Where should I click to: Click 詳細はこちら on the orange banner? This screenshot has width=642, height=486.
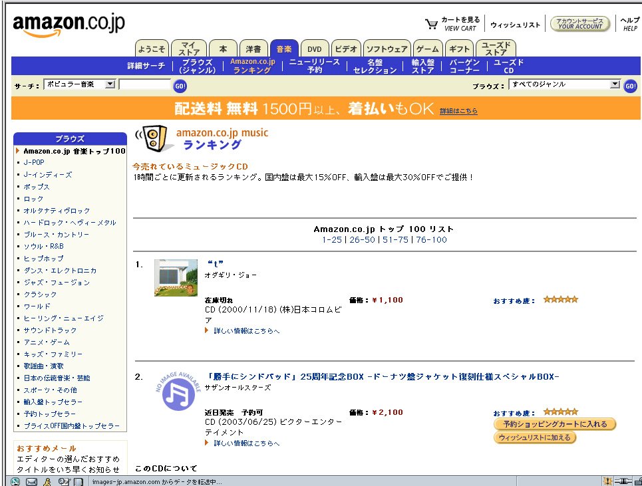458,111
